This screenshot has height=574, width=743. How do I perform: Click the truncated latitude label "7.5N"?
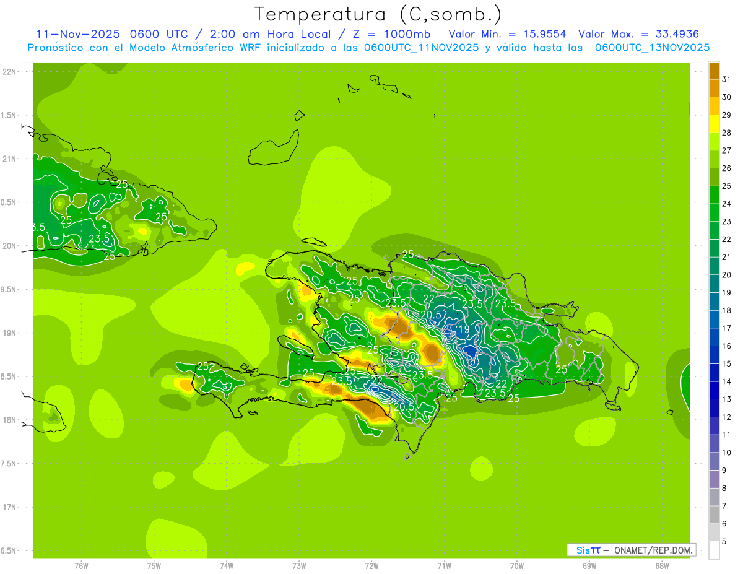[x=8, y=464]
